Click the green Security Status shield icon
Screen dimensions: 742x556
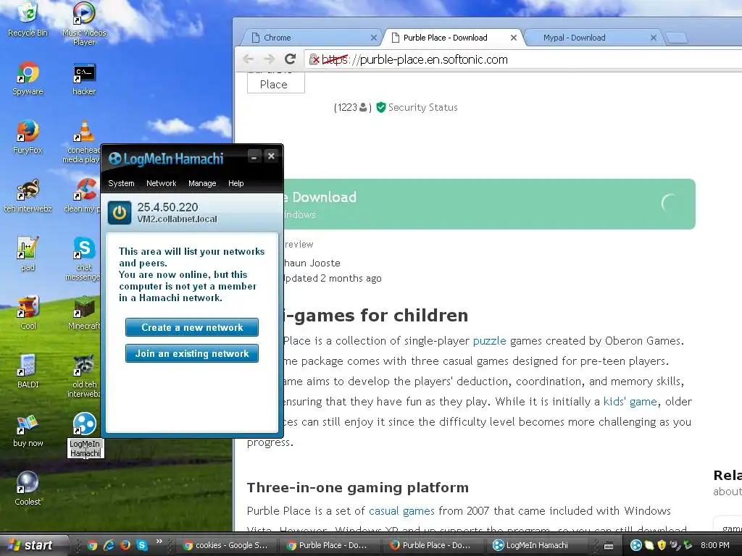(x=381, y=107)
